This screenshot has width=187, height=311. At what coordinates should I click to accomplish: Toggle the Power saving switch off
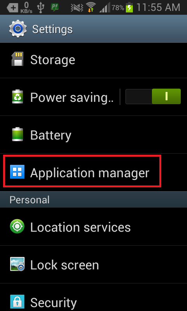tap(153, 96)
